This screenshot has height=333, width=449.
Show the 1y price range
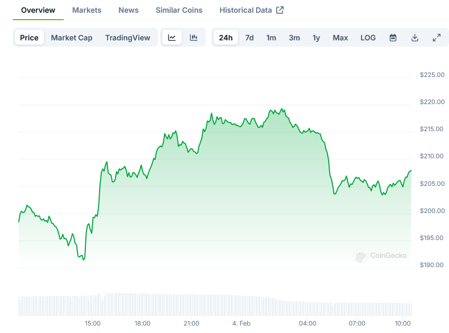[x=316, y=38]
